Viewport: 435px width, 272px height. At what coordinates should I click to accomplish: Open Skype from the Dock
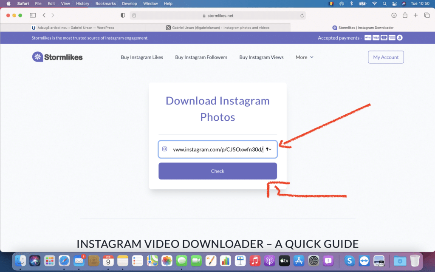coord(350,261)
